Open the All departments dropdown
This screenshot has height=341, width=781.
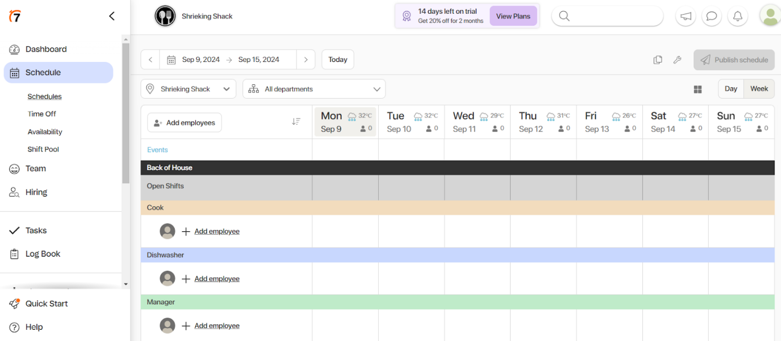coord(313,88)
